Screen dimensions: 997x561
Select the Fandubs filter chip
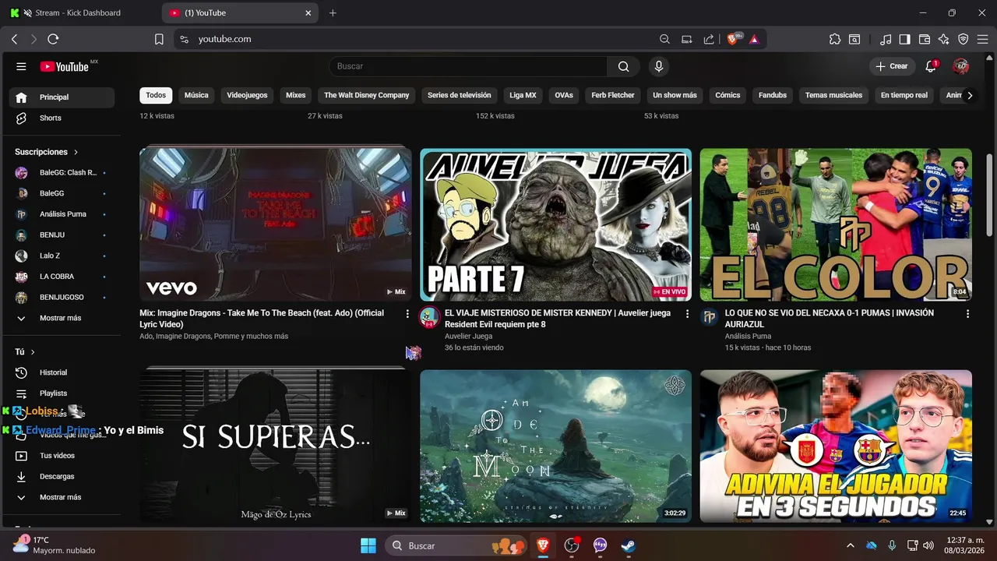(773, 95)
